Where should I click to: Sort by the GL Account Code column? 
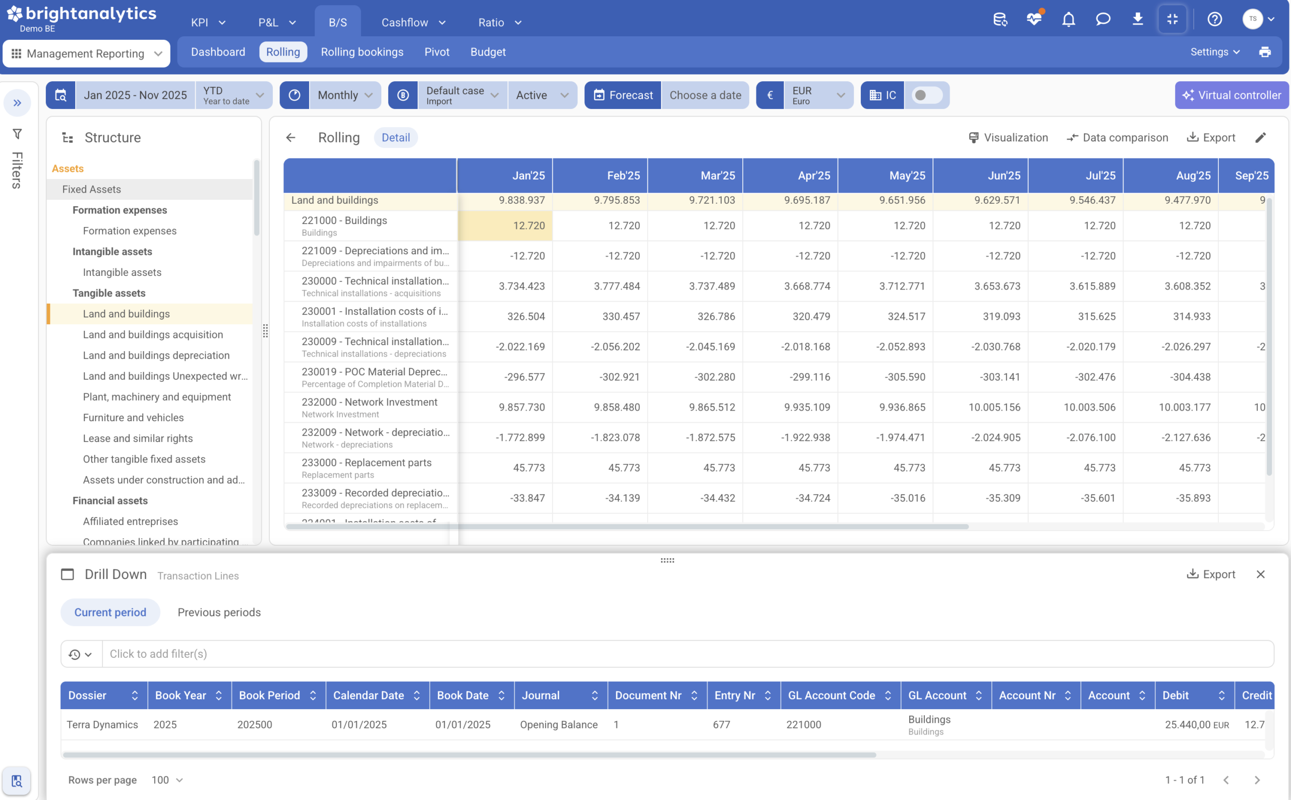point(888,696)
